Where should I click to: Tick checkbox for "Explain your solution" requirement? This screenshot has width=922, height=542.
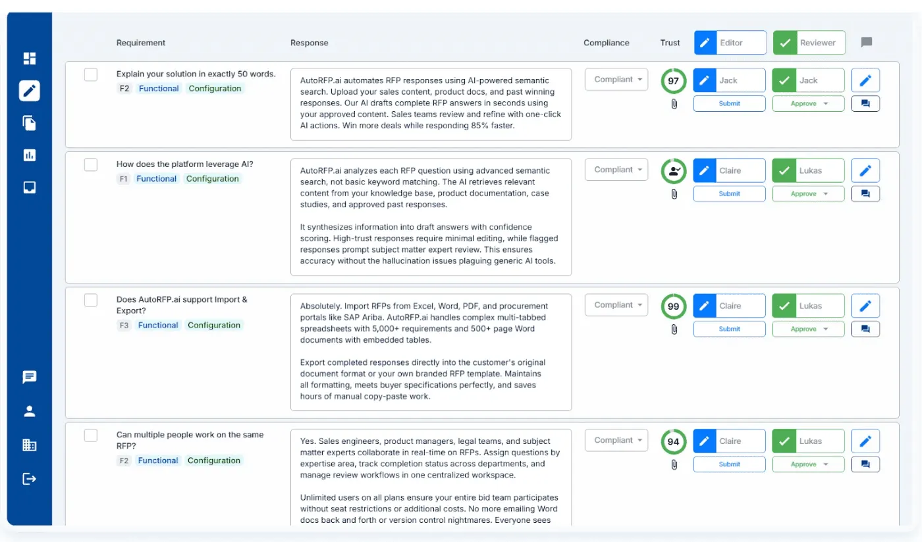(91, 75)
